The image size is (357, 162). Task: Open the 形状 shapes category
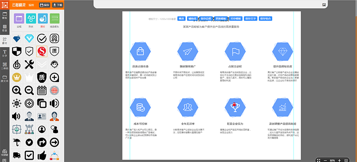[31, 20]
